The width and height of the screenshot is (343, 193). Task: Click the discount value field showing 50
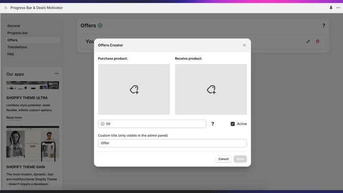click(152, 124)
